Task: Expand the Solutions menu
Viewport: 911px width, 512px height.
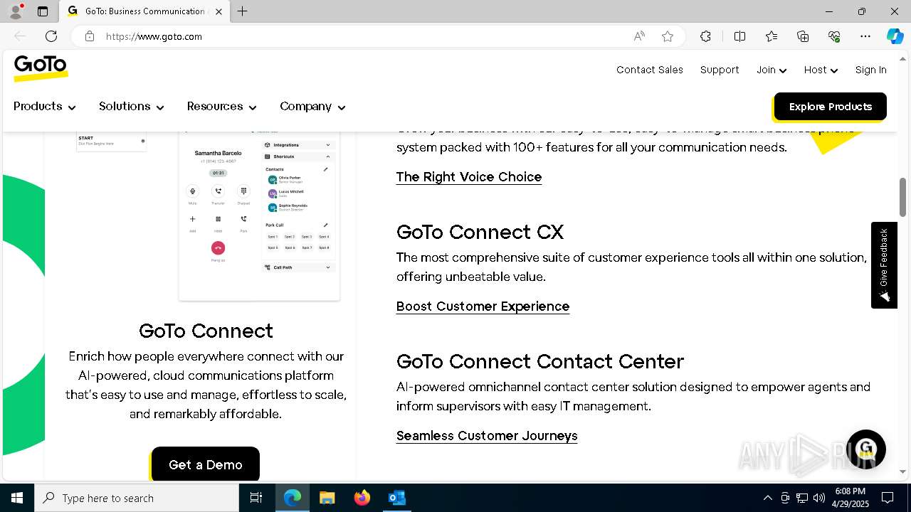Action: (132, 106)
